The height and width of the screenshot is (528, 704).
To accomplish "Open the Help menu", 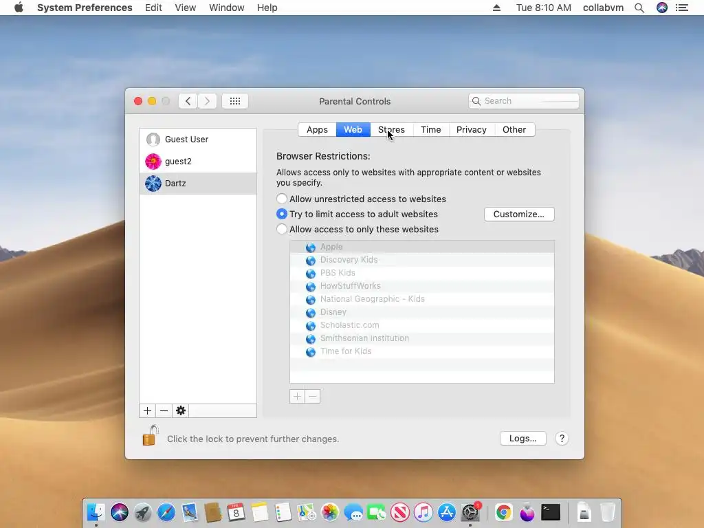I will pos(267,8).
